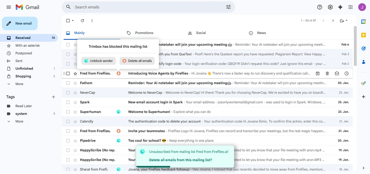Delete the Introducing Voice Agents email with trash icon
The height and width of the screenshot is (174, 370).
point(327,74)
